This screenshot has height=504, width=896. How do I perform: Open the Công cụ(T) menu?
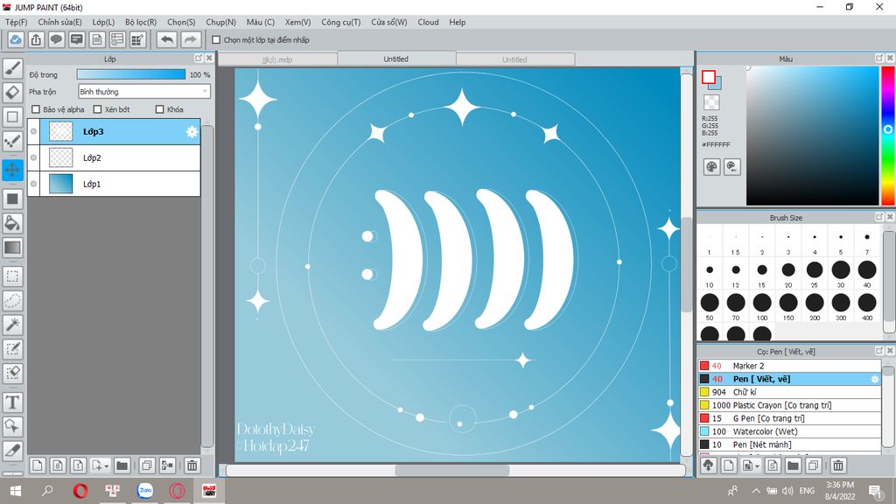[340, 22]
